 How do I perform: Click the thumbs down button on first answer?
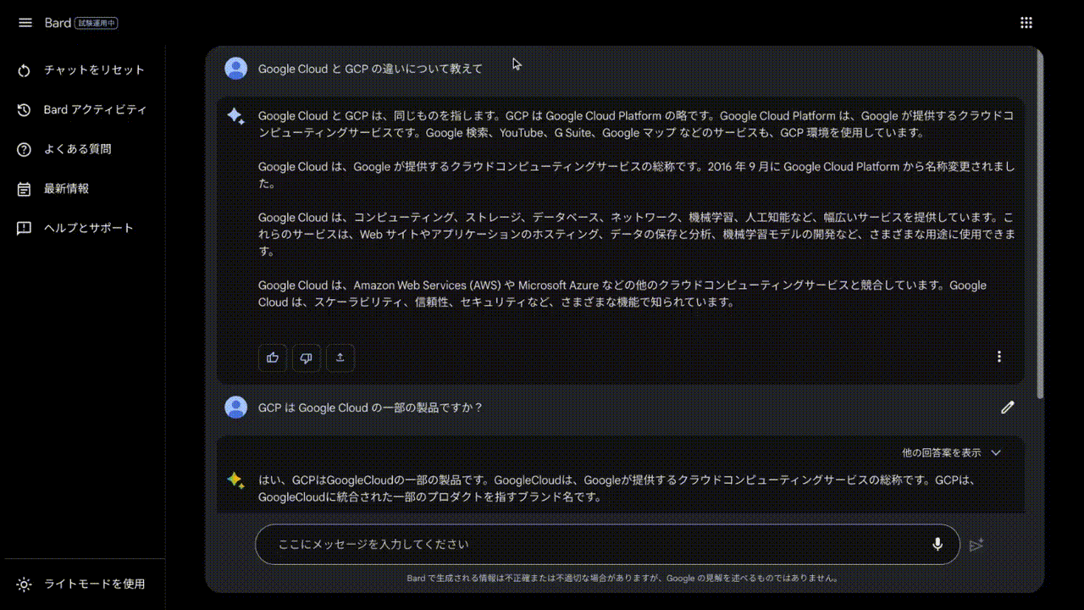pos(307,358)
